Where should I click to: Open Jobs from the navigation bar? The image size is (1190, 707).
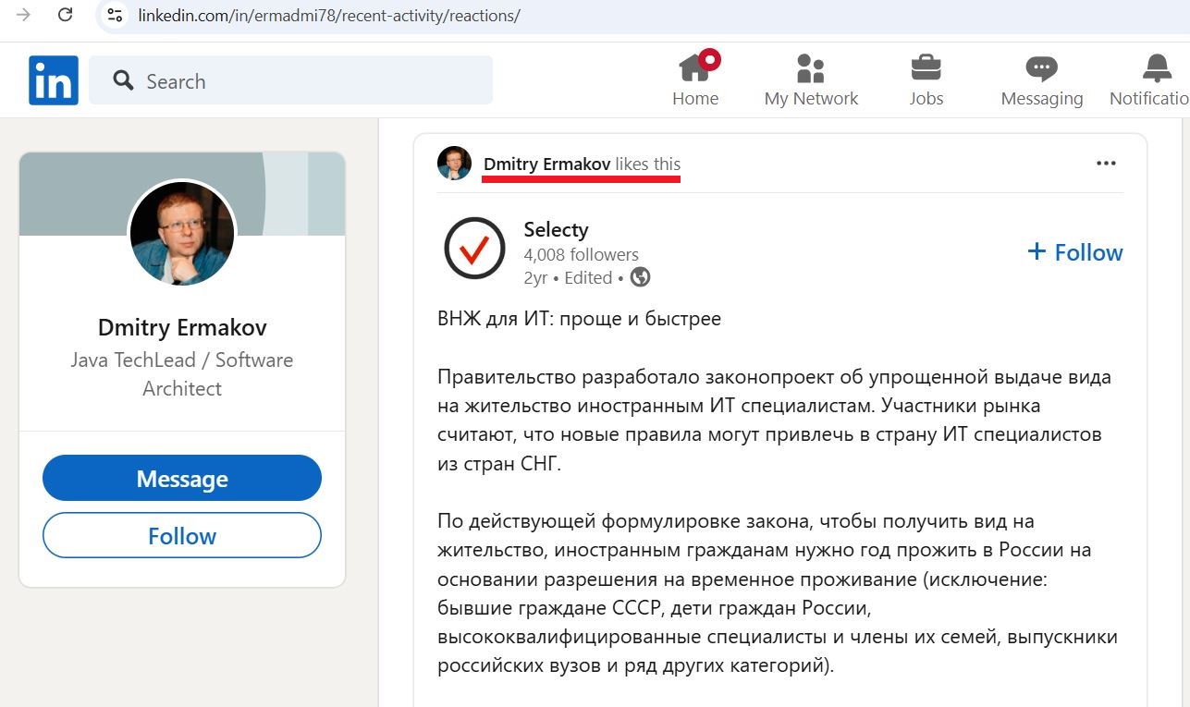click(x=926, y=80)
